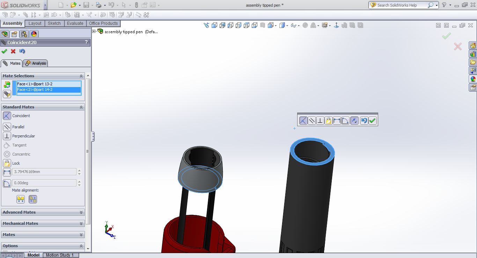Toggle the Distance mate button

click(7, 172)
